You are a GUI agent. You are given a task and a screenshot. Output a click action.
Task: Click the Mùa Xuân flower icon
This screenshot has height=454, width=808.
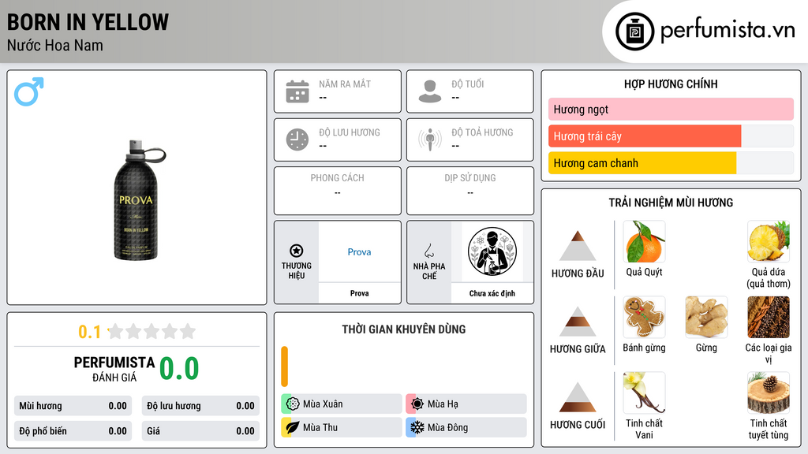click(293, 404)
